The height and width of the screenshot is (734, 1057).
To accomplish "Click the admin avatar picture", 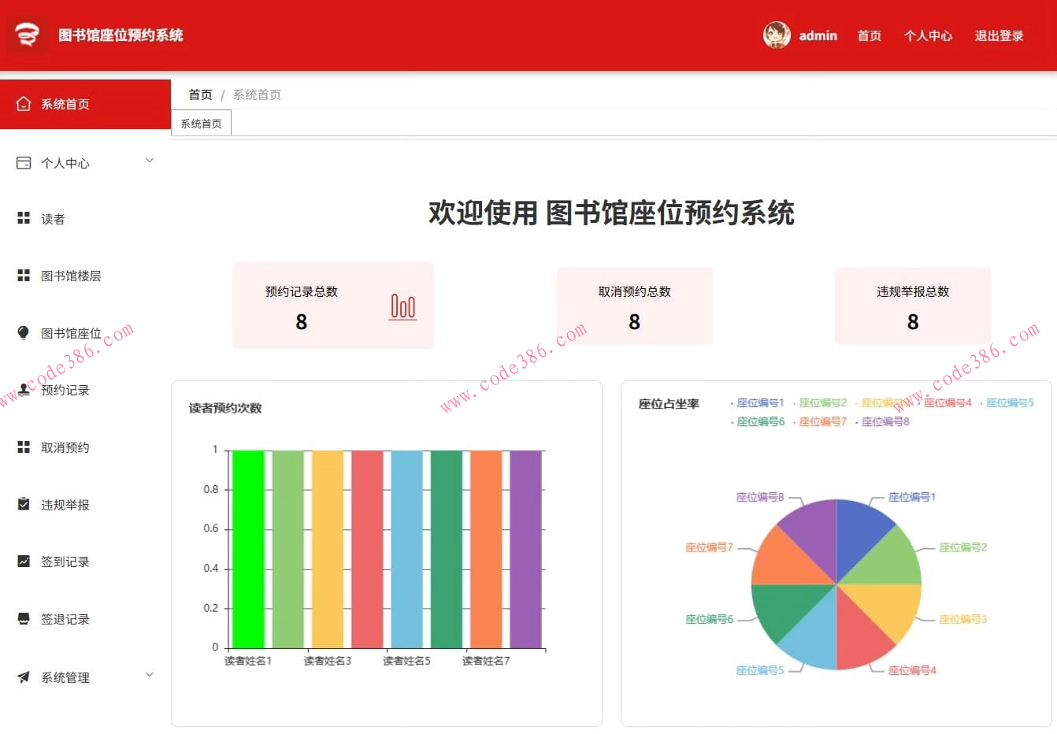I will click(776, 35).
